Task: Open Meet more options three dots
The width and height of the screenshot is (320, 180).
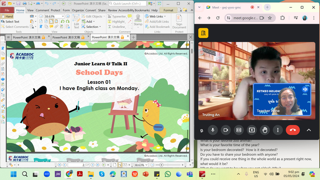Action: click(278, 130)
